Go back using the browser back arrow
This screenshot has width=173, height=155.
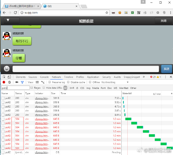(x=4, y=13)
